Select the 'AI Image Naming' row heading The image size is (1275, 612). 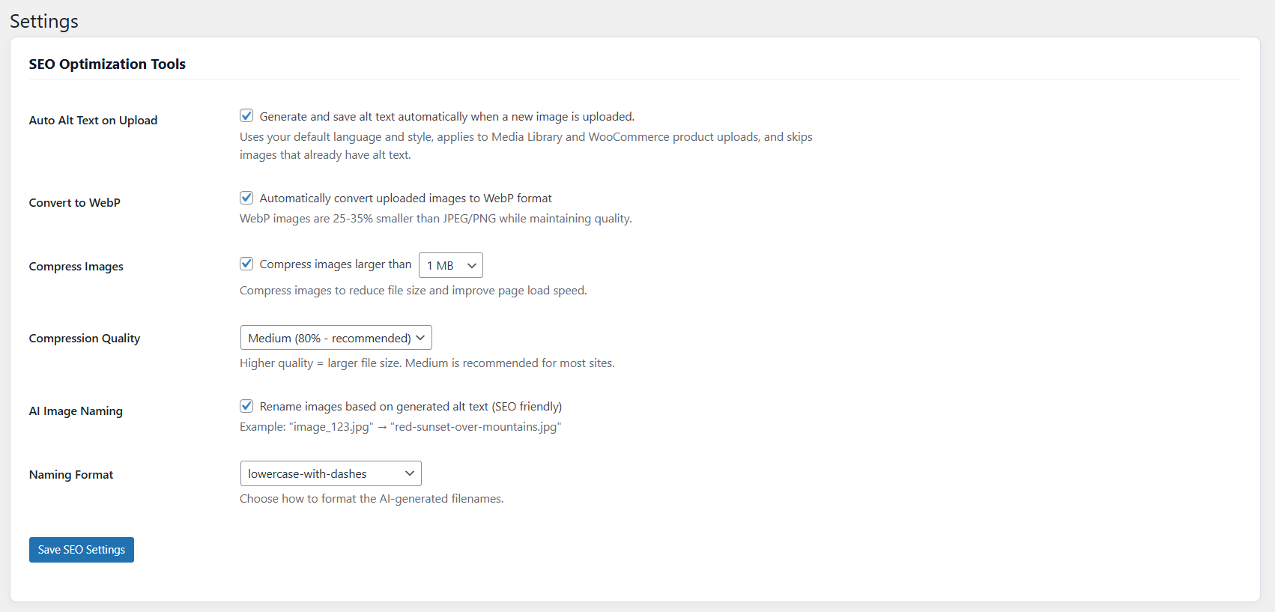pyautogui.click(x=76, y=411)
